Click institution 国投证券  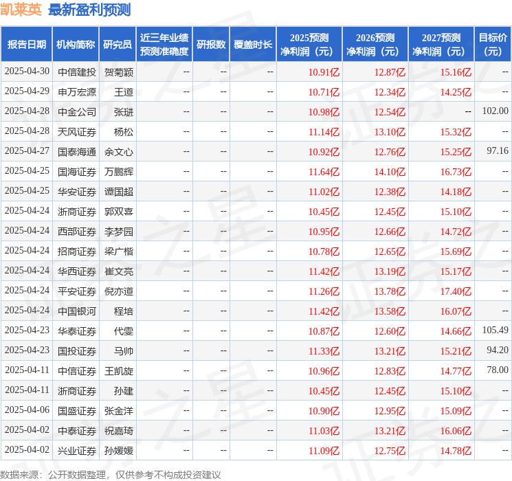coord(77,351)
